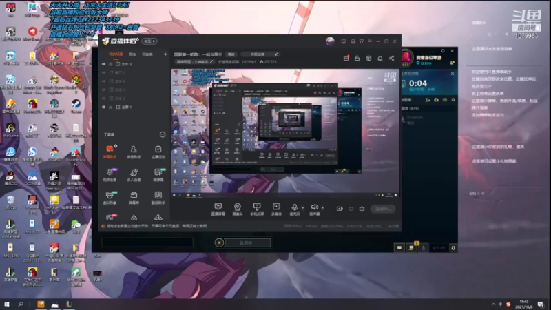
Task: Open the Steam desktop shortcut
Action: (x=76, y=105)
